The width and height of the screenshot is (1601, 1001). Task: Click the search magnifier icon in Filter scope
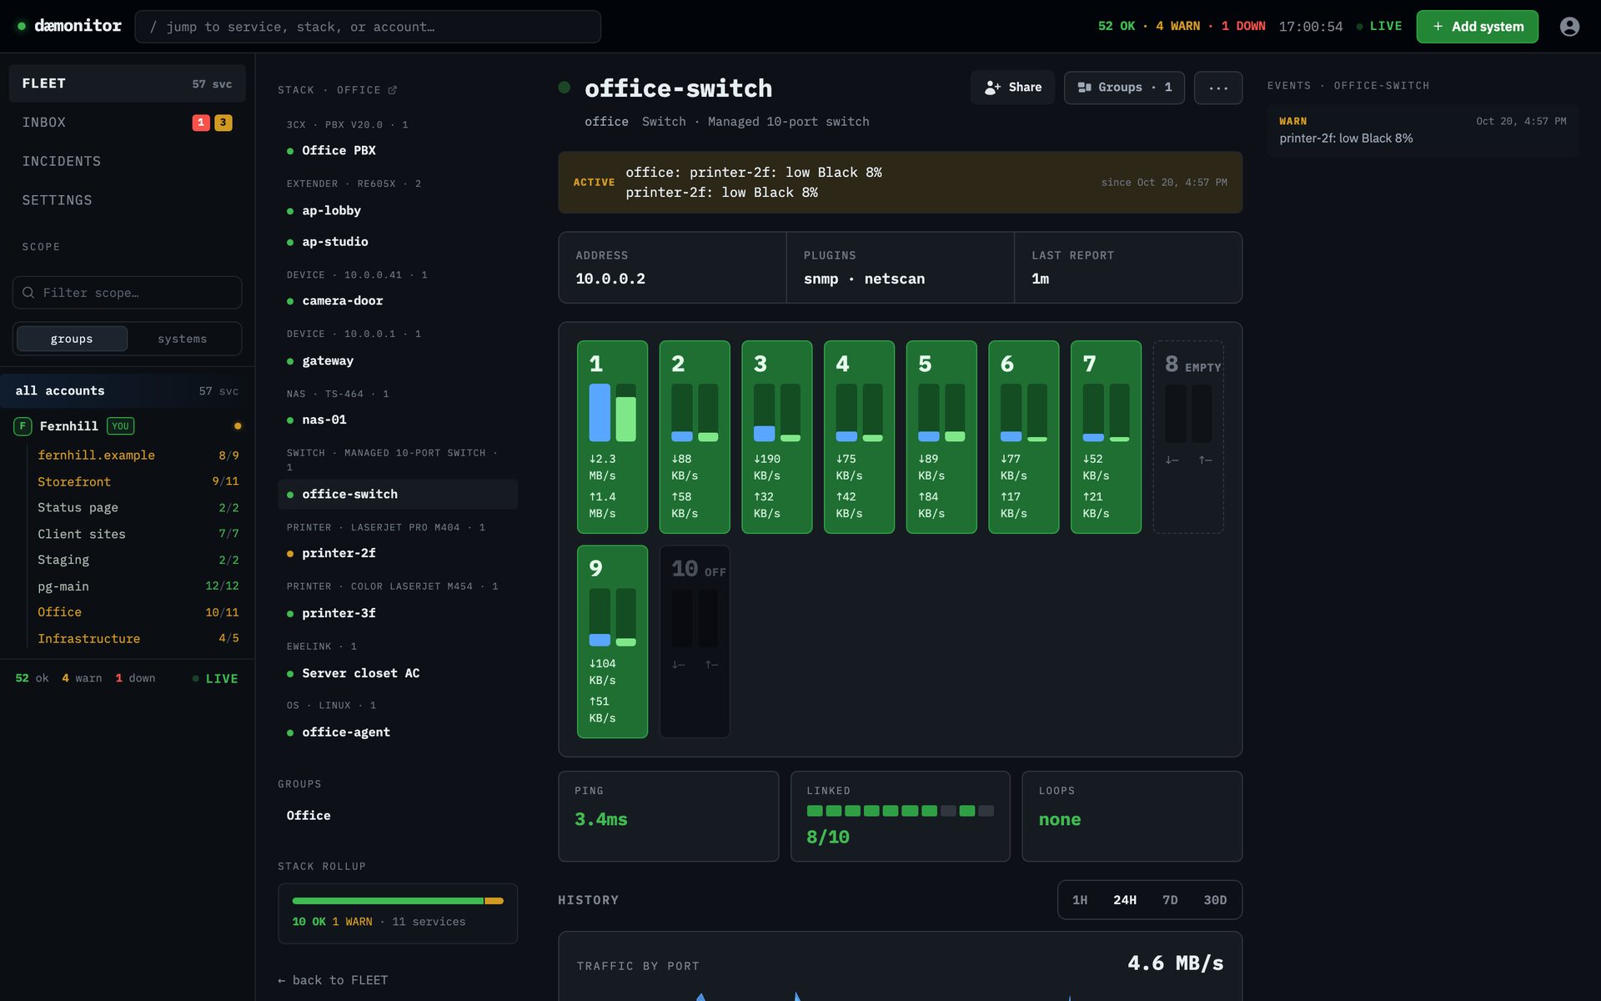(28, 293)
